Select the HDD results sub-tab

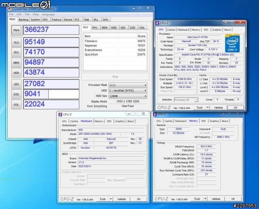tap(114, 28)
